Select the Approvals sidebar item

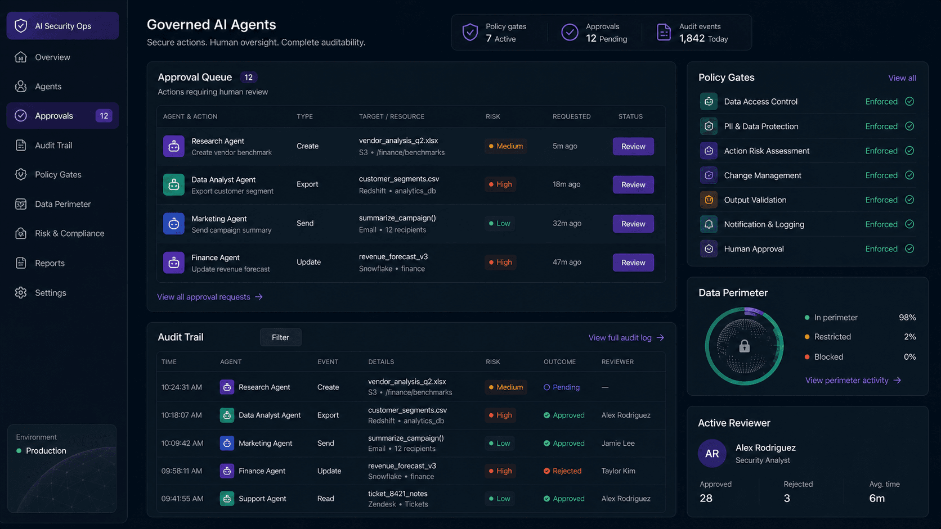click(62, 116)
